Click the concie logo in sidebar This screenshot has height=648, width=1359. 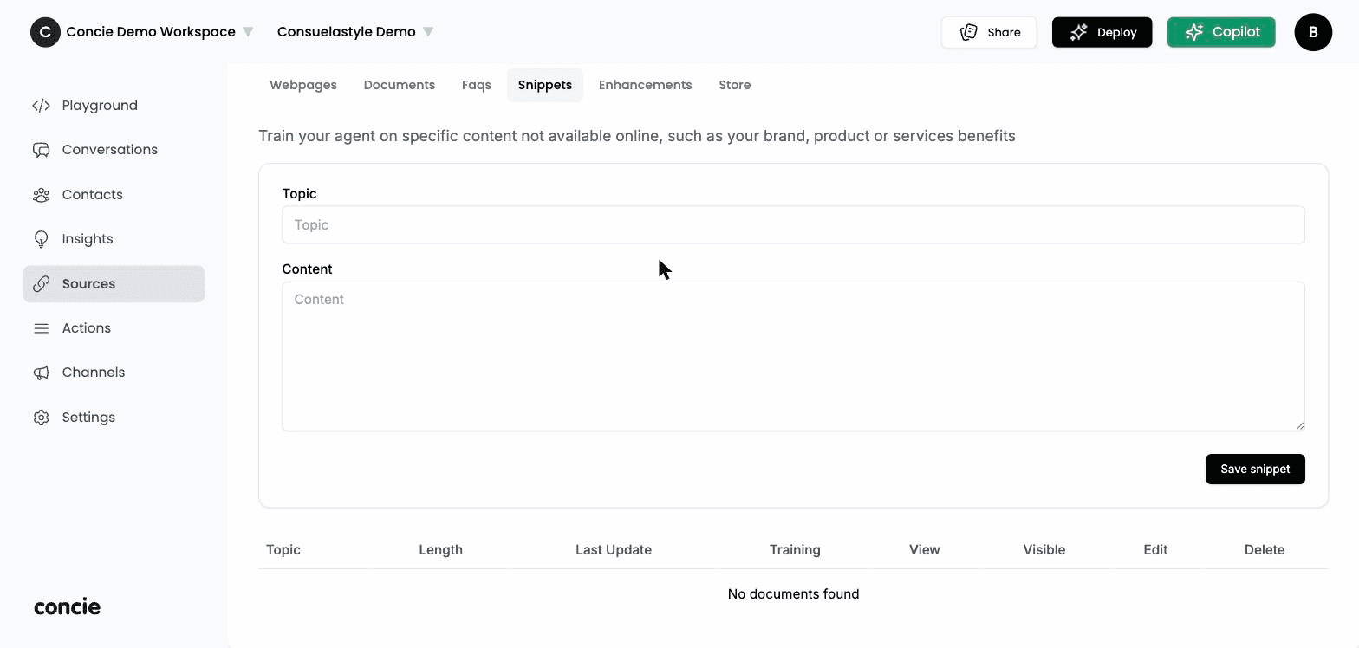[67, 606]
